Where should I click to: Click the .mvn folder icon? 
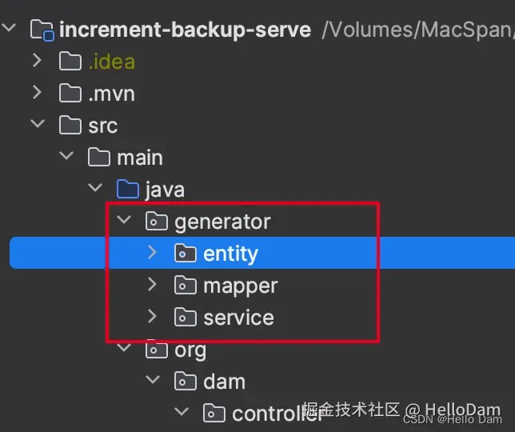pos(71,94)
